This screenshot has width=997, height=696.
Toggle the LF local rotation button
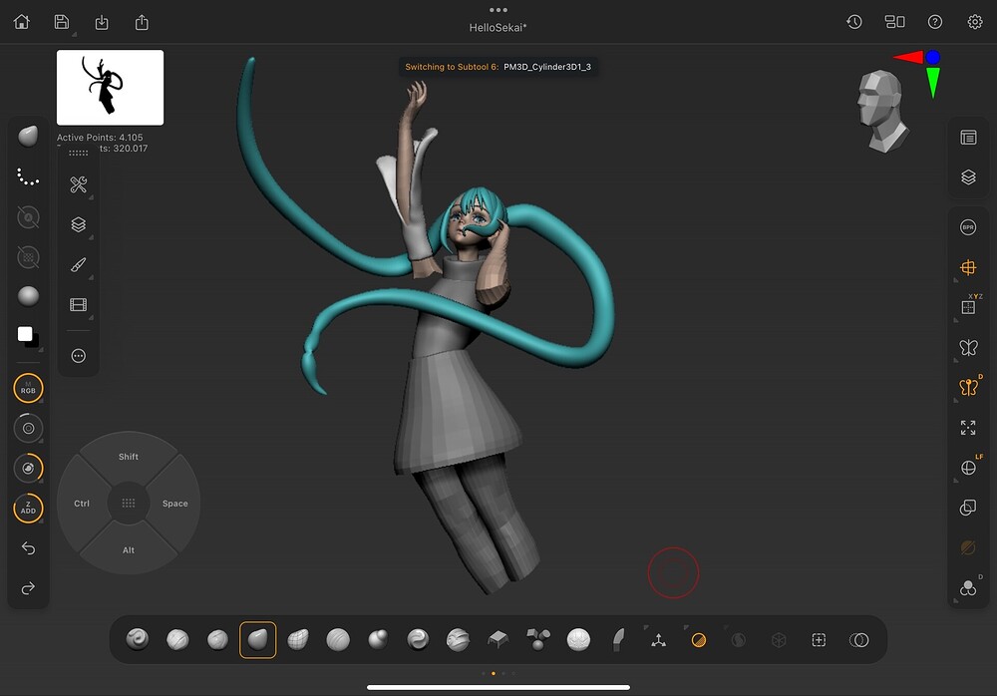tap(968, 468)
